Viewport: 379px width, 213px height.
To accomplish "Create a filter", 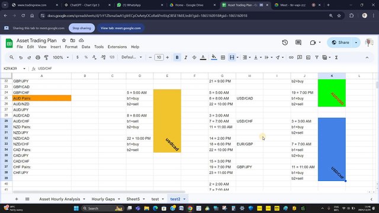I will pos(317,57).
